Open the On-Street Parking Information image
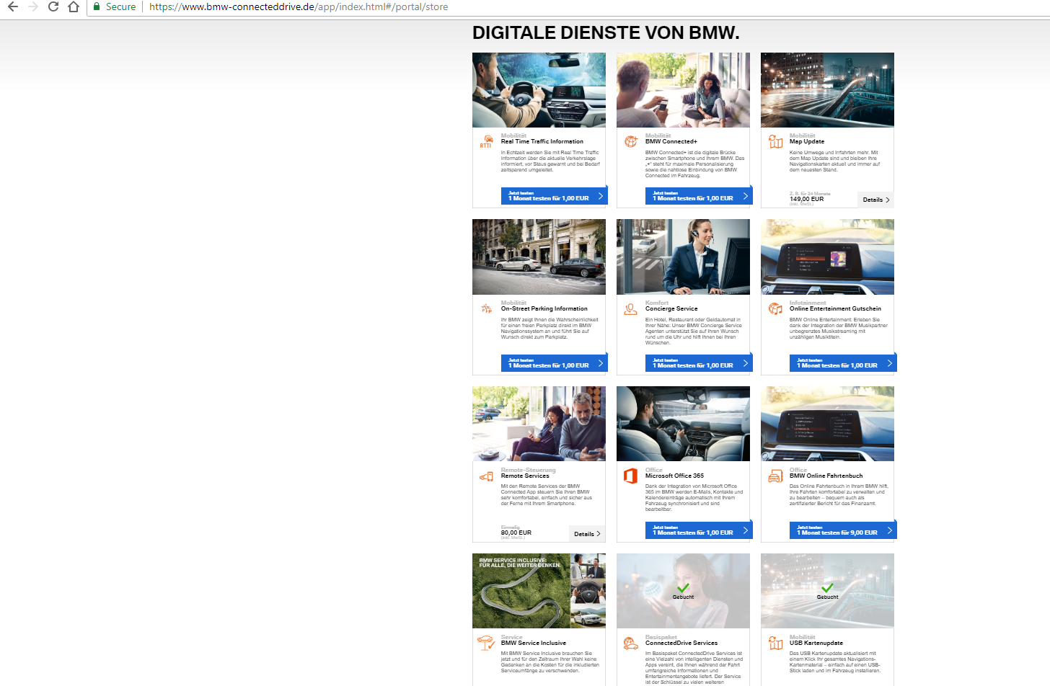The height and width of the screenshot is (686, 1050). pos(539,257)
